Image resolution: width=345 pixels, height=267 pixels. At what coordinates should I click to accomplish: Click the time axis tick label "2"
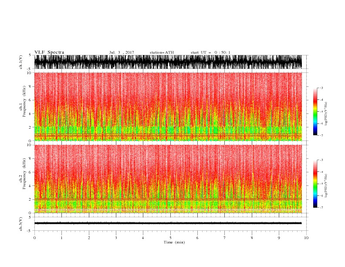click(89, 238)
